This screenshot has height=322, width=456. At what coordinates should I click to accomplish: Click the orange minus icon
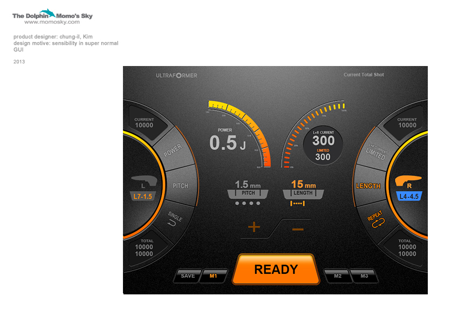(298, 229)
